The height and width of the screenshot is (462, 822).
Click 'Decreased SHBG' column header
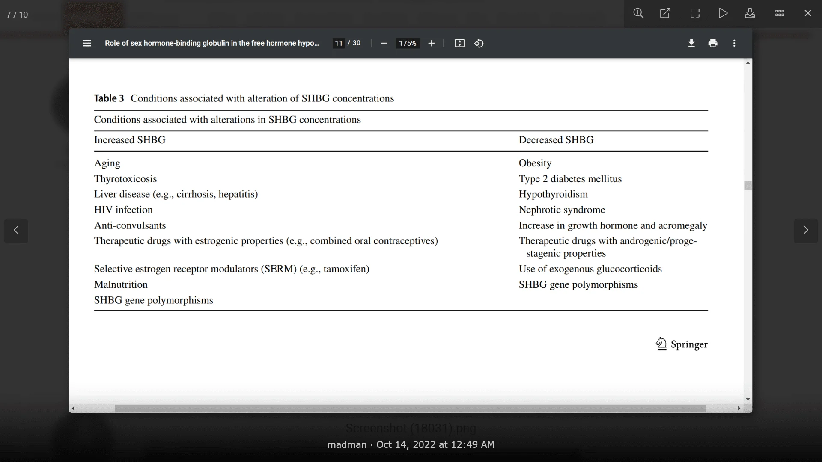(556, 140)
